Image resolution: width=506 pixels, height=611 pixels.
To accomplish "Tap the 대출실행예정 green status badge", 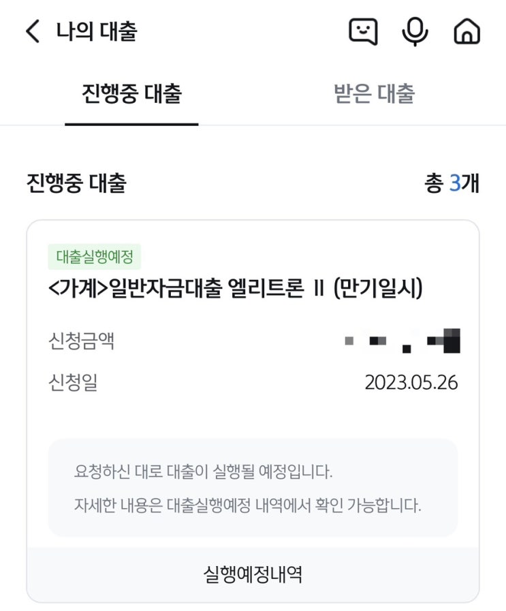I will tap(94, 257).
